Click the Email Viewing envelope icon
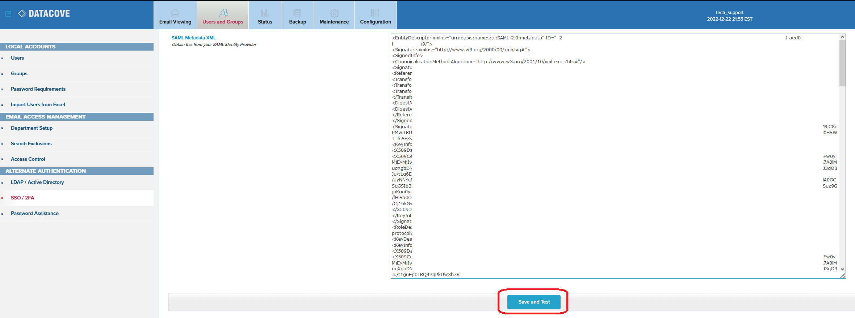This screenshot has height=318, width=855. (175, 13)
